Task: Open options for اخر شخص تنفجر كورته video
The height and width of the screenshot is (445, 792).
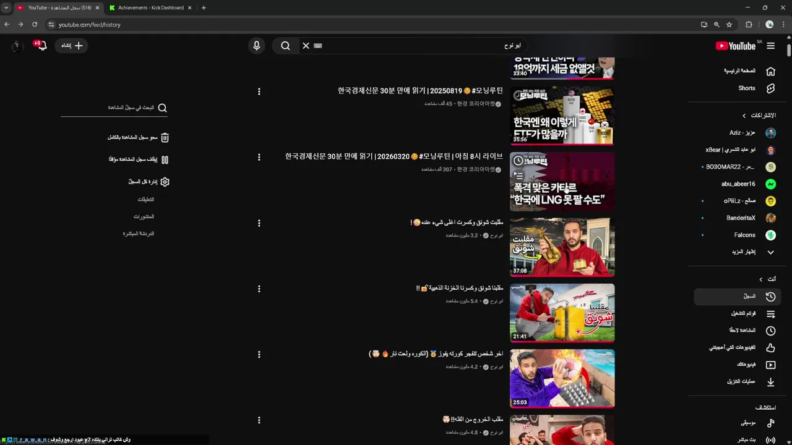Action: [x=259, y=355]
